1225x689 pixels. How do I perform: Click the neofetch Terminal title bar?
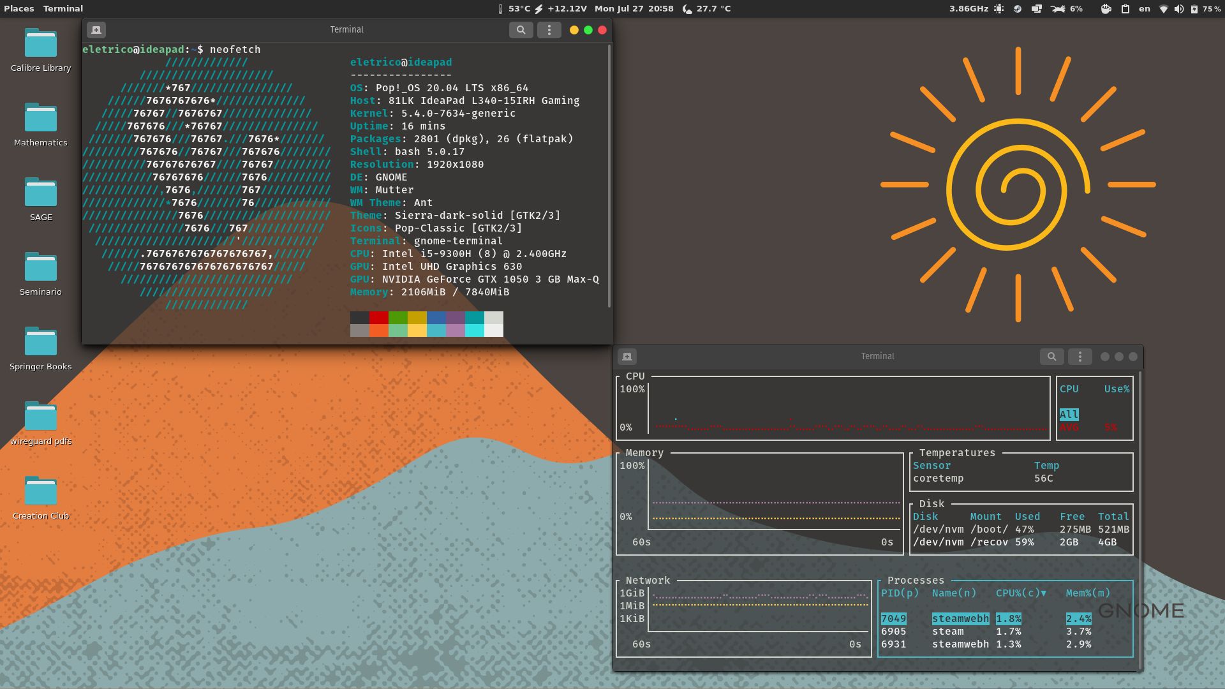[347, 30]
